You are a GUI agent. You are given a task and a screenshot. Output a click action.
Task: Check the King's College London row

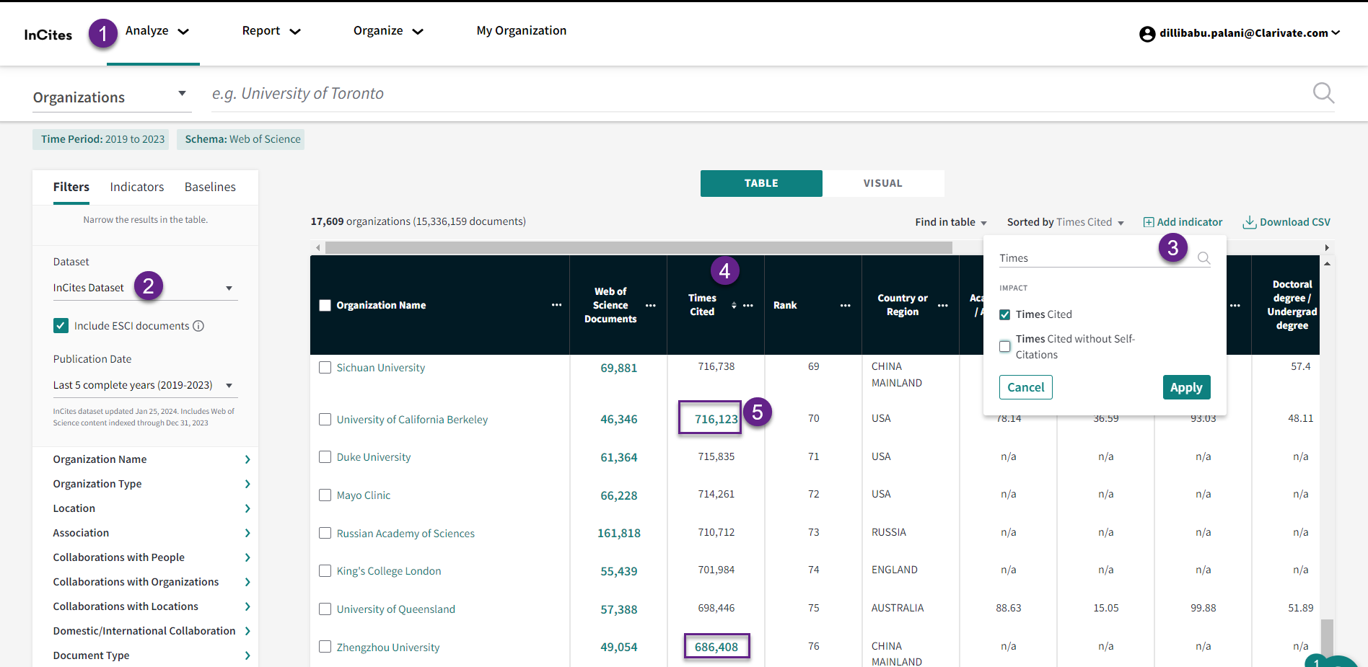(325, 571)
